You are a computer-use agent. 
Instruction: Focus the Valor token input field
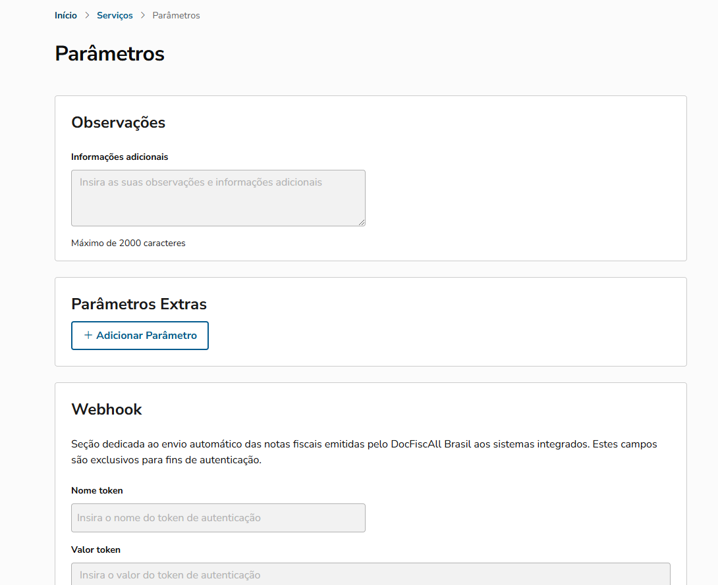[370, 574]
